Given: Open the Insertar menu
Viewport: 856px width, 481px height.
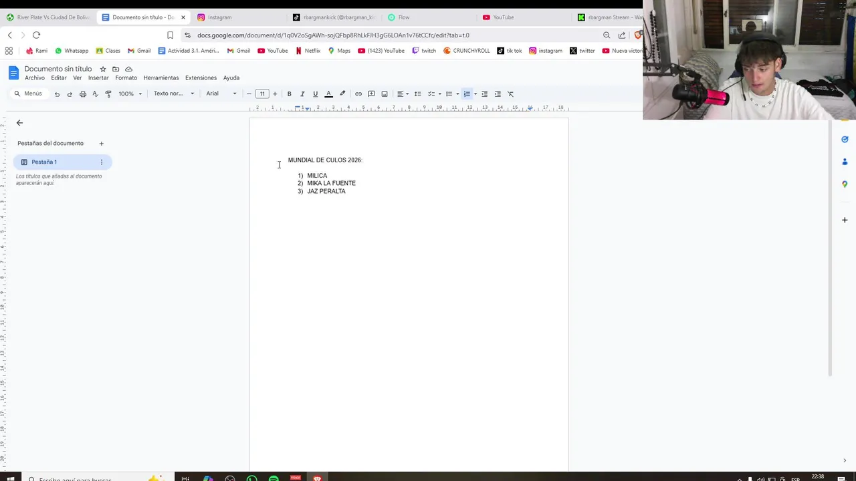Looking at the screenshot, I should click(98, 78).
